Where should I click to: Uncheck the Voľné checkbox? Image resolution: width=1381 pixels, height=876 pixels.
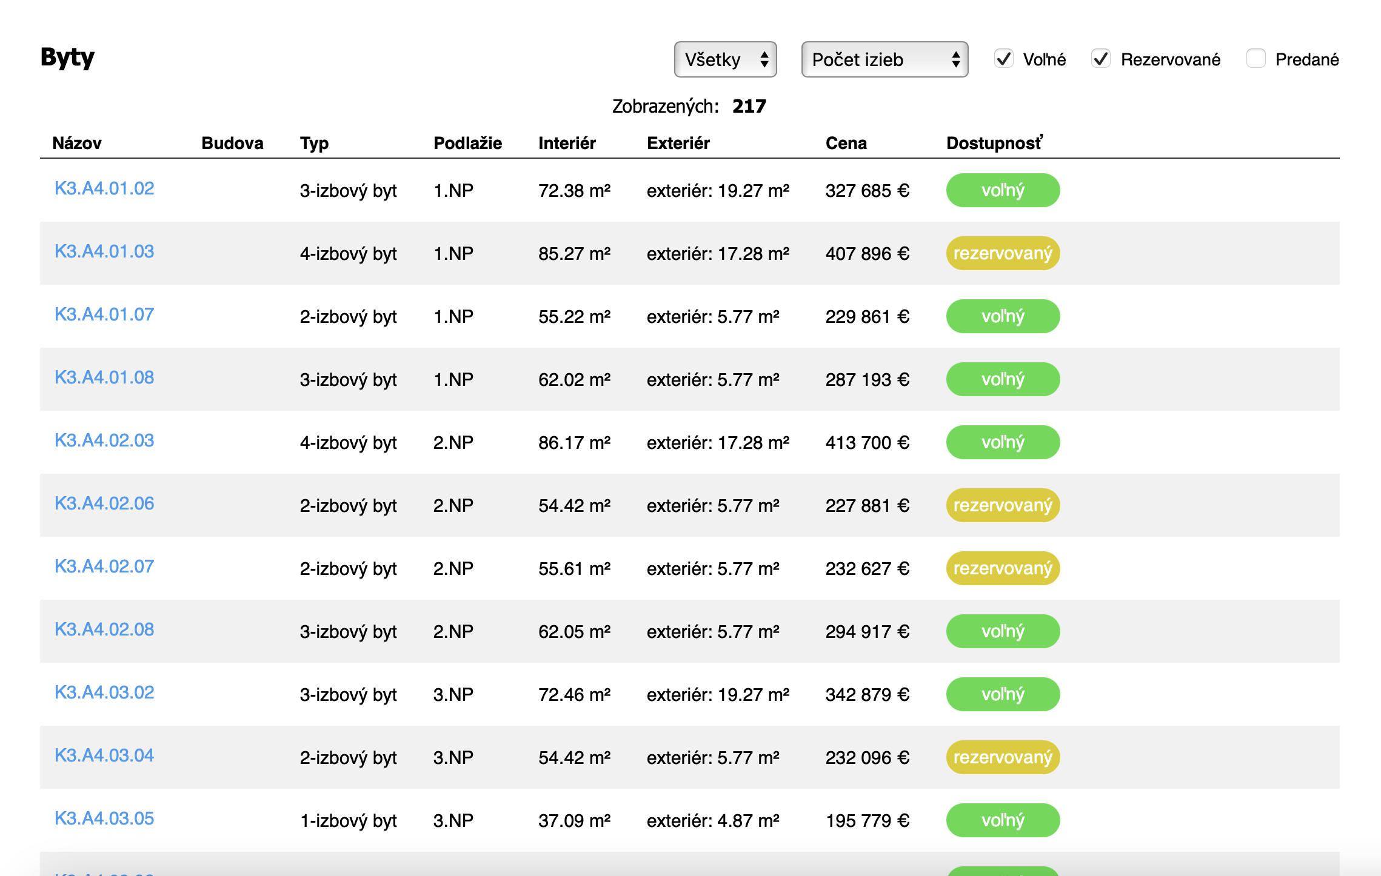pyautogui.click(x=1004, y=59)
